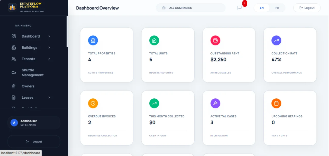
Task: Click the Admin User avatar circle
Action: coord(14,123)
